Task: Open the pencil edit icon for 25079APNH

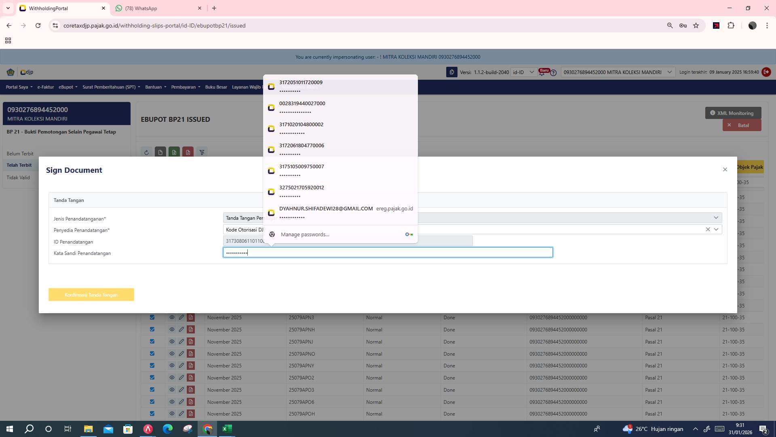Action: click(x=181, y=329)
